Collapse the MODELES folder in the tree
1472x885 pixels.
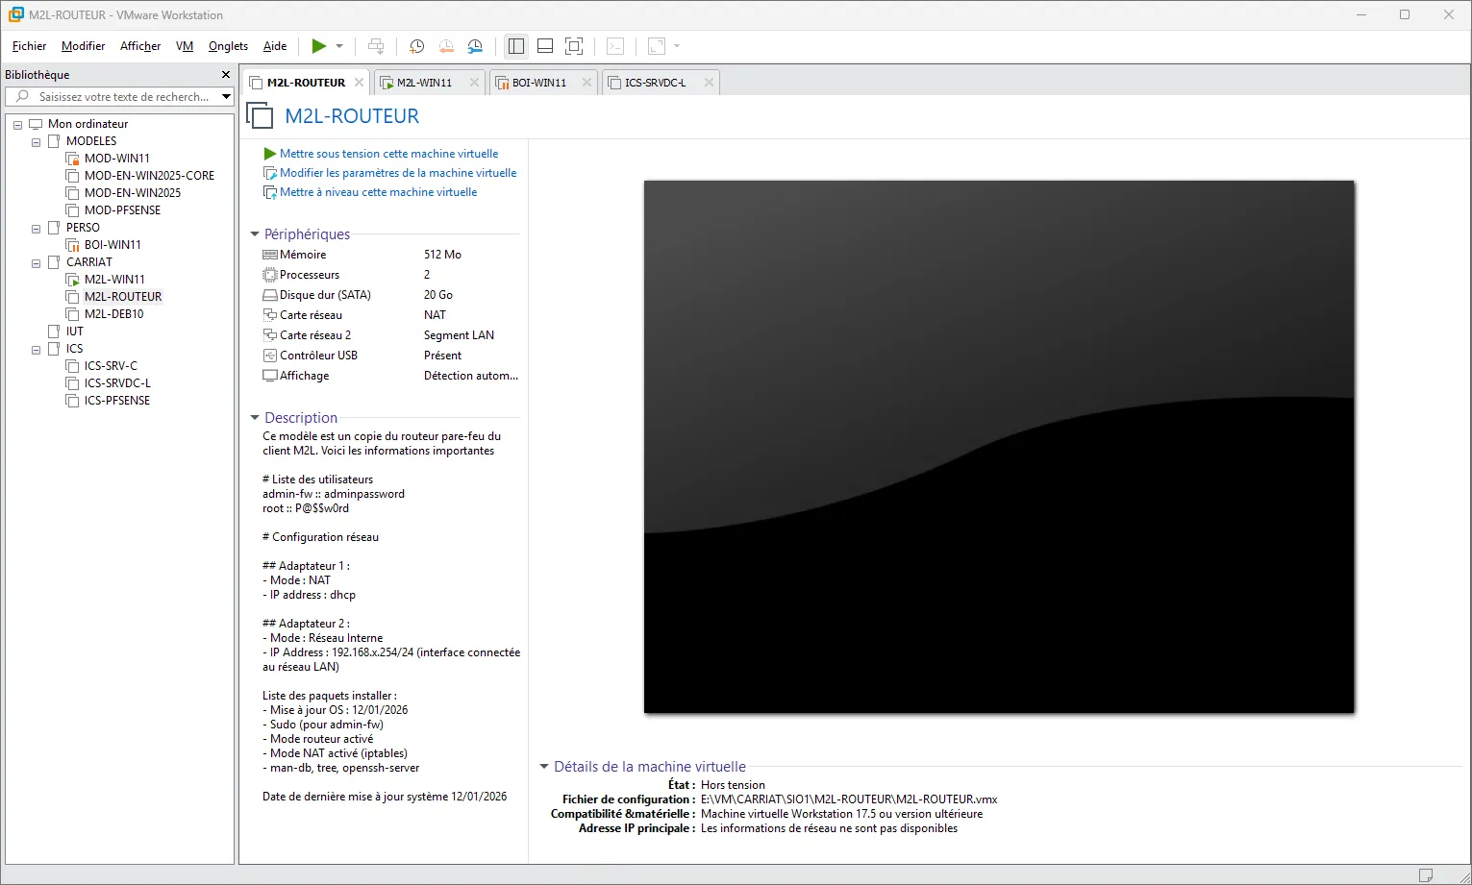(37, 142)
